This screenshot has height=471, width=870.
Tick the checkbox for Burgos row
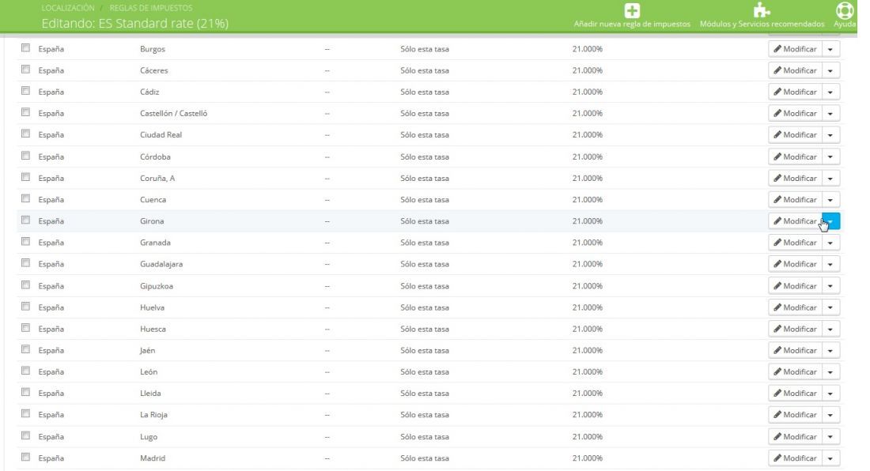(25, 48)
